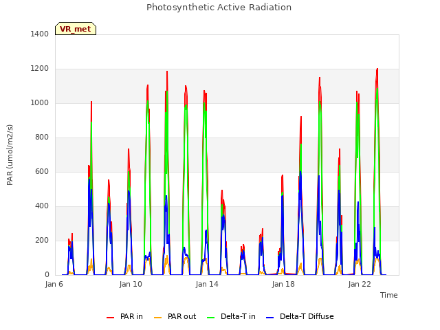
Task: Click the 600 y-axis tick label
Action: [42, 171]
